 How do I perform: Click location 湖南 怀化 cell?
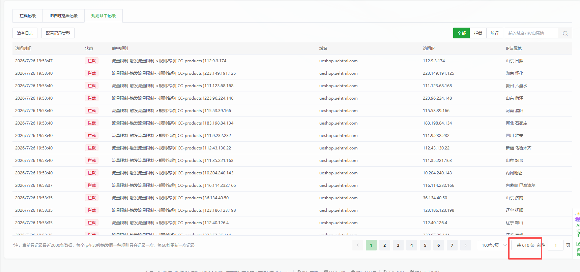point(515,73)
